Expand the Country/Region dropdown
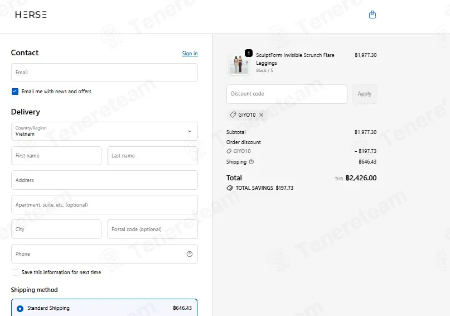 point(104,131)
